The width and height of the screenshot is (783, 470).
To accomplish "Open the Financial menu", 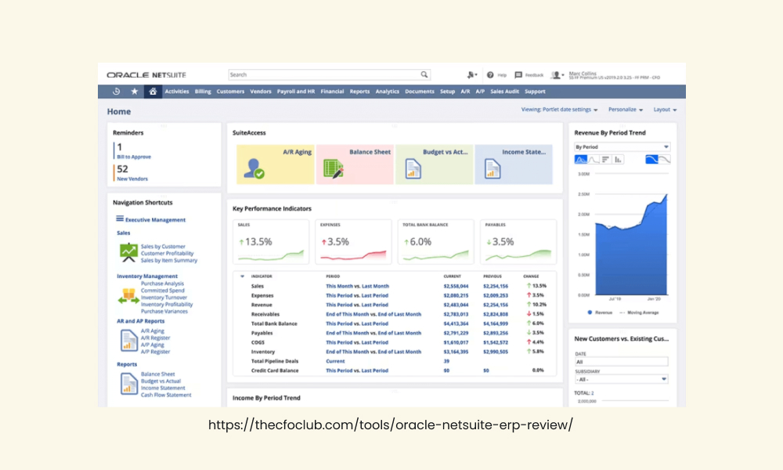I will pyautogui.click(x=332, y=92).
